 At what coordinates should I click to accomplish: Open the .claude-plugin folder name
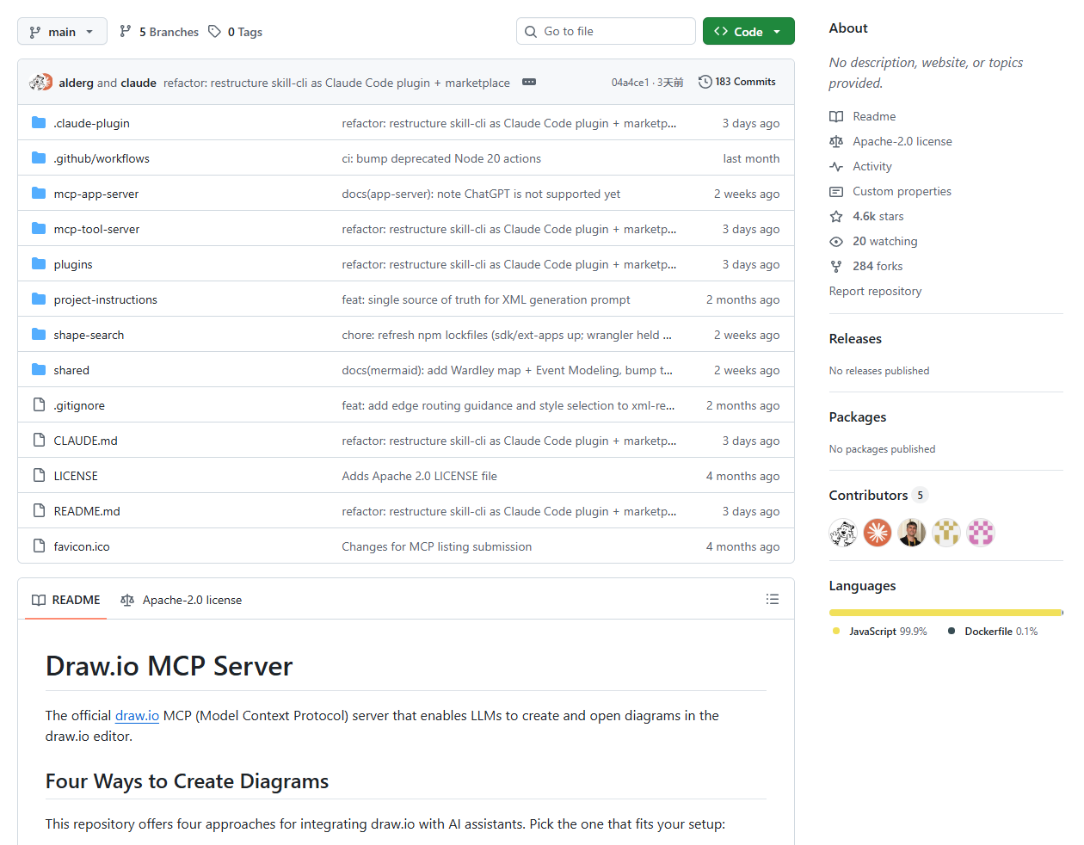tap(91, 123)
